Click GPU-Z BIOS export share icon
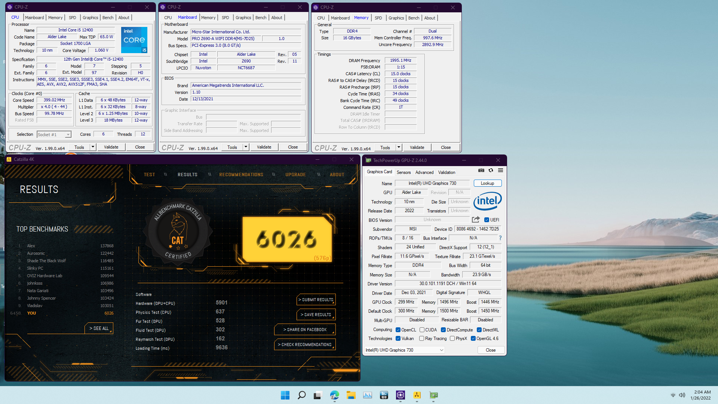 (x=476, y=220)
